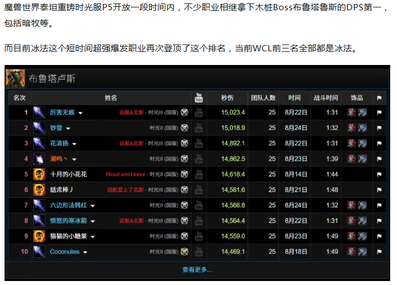The image size is (397, 285).
Task: Click skull icon for rank 6 player
Action: [39, 190]
